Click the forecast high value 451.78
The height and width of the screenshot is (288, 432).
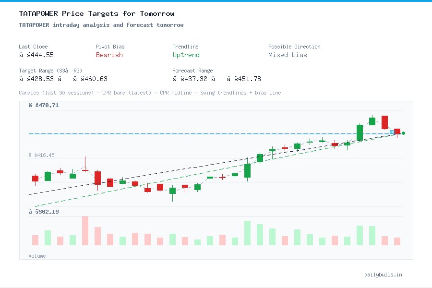pyautogui.click(x=247, y=79)
